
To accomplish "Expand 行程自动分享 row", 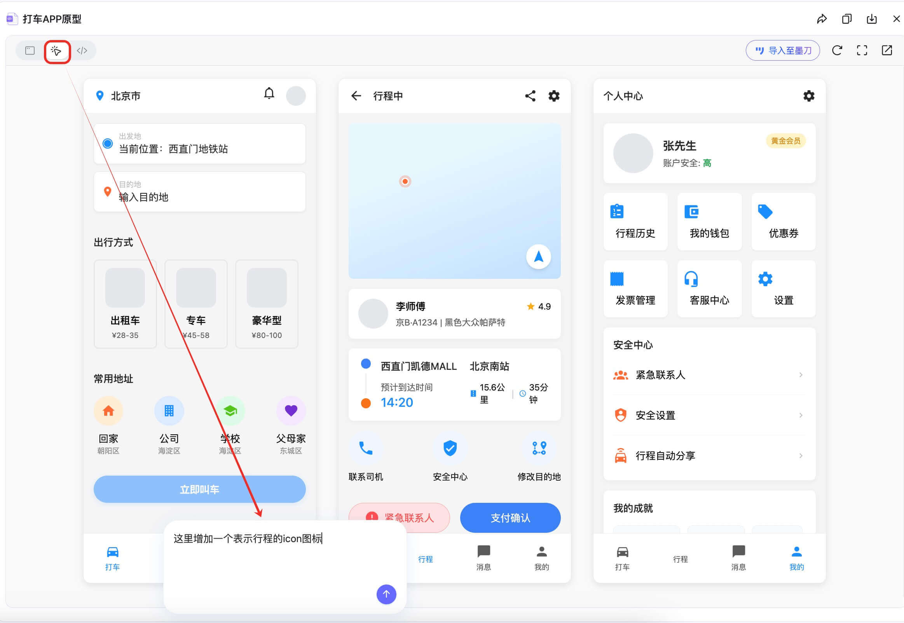I will (x=709, y=455).
